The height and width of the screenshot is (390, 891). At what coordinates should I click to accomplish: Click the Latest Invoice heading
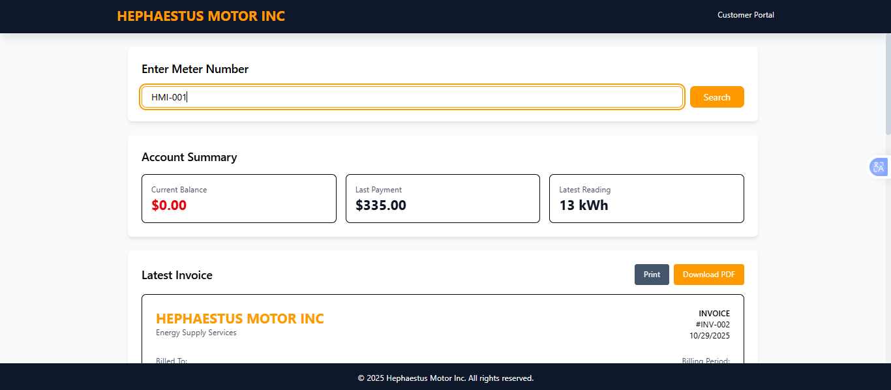(177, 275)
